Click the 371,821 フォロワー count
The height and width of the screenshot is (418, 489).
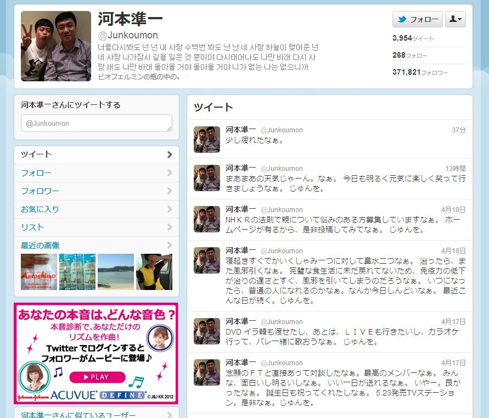point(420,72)
